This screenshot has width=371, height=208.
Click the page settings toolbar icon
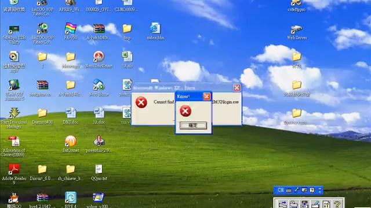[326, 204]
